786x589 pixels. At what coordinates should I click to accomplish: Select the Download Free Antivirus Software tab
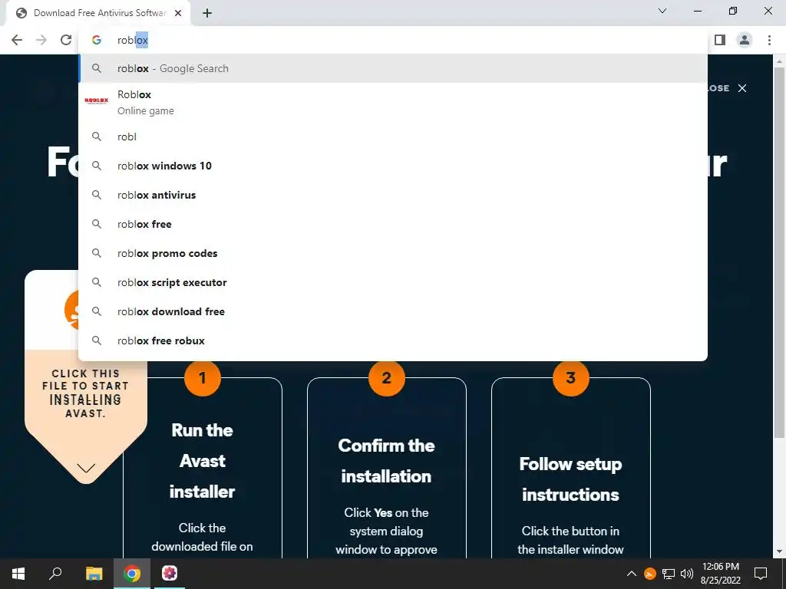click(x=98, y=14)
